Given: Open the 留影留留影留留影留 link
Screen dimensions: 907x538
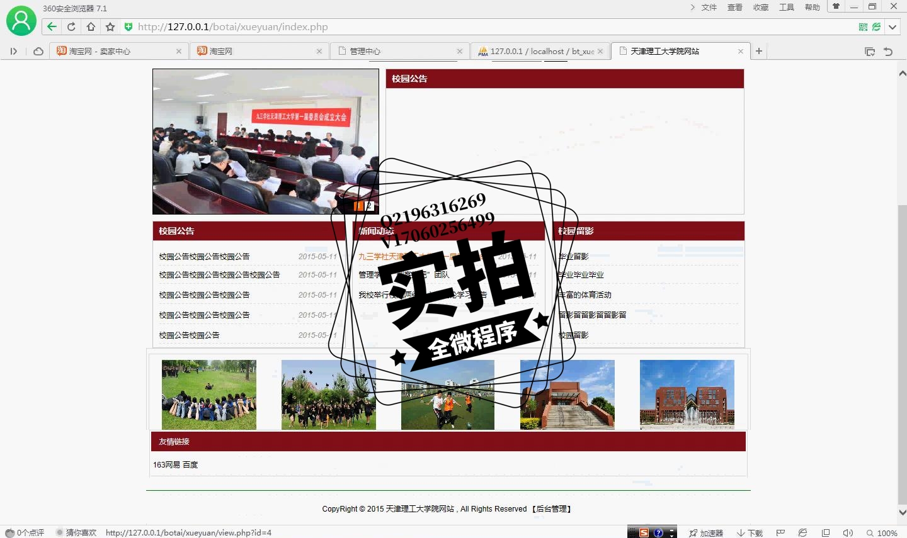Looking at the screenshot, I should 592,315.
